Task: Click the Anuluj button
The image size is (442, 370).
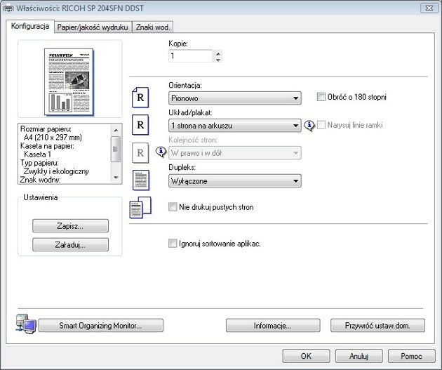Action: [359, 356]
